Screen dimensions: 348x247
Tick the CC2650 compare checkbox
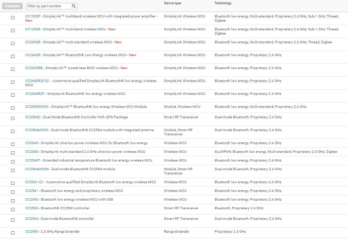point(13,153)
